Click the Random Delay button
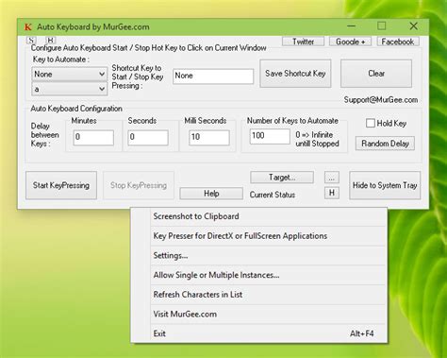The width and height of the screenshot is (447, 358). point(385,144)
